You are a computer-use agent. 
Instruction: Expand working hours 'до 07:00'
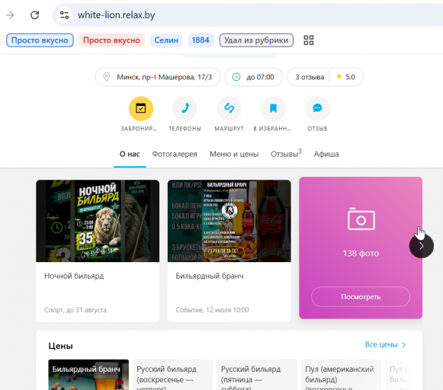[253, 77]
